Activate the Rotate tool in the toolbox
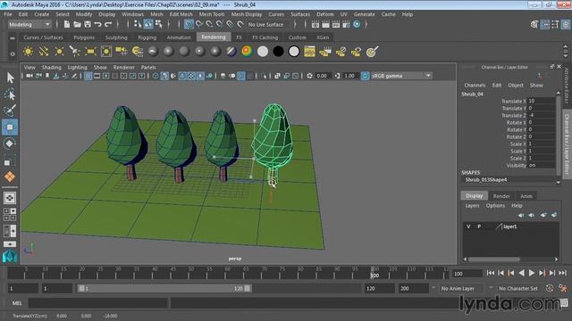This screenshot has height=321, width=572. [x=10, y=144]
